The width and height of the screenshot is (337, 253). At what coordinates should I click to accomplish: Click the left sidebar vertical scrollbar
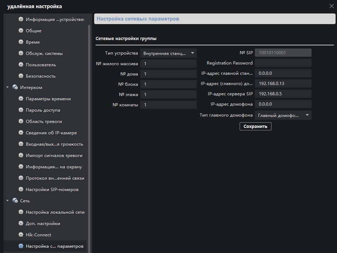[90, 135]
